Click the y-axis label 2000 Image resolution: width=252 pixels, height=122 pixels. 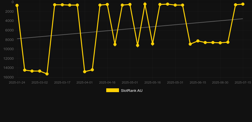pyautogui.click(x=10, y=11)
